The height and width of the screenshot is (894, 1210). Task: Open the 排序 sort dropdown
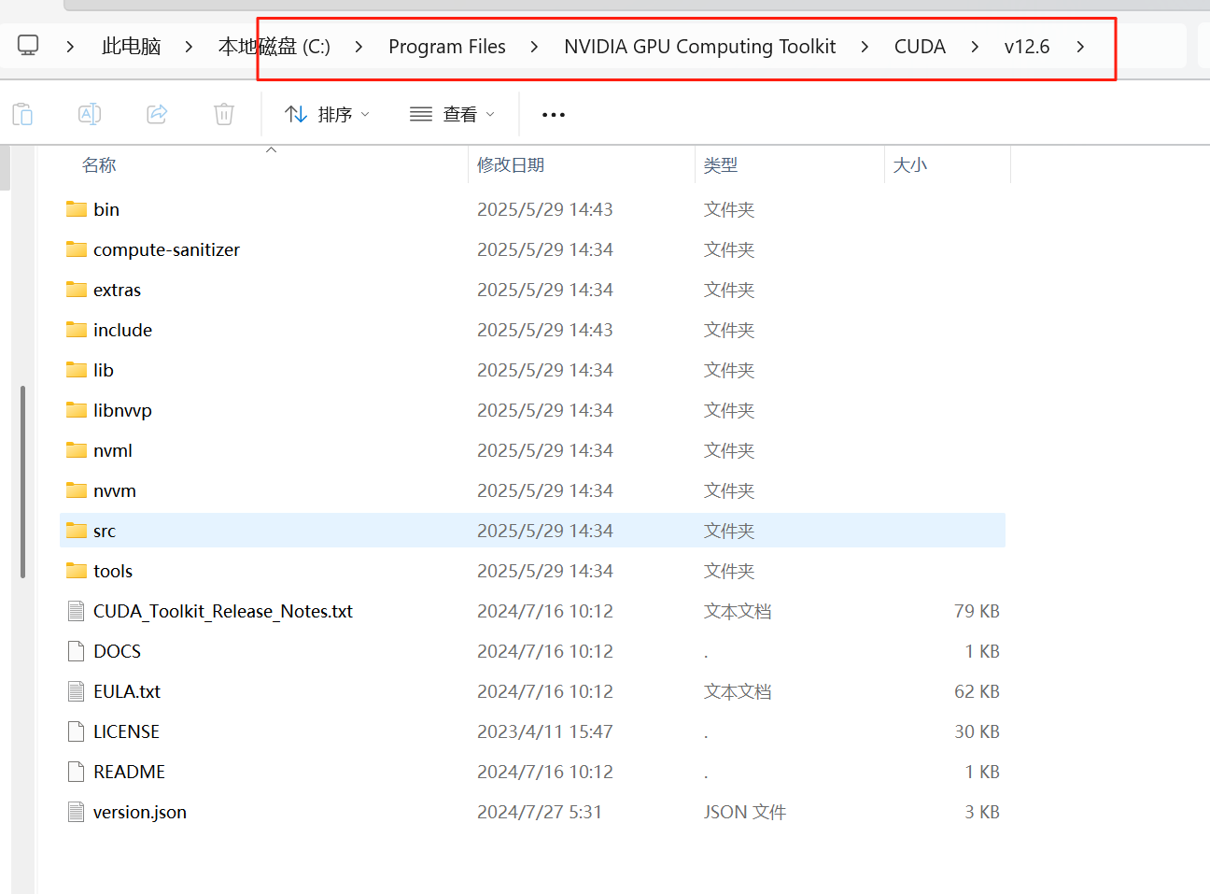(x=327, y=114)
